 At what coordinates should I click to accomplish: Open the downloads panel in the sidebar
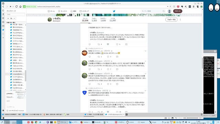3,14
